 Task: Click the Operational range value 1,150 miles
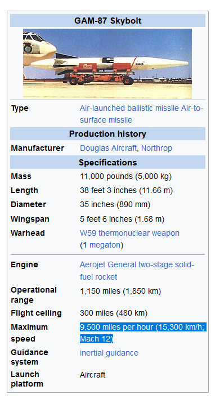coord(120,291)
